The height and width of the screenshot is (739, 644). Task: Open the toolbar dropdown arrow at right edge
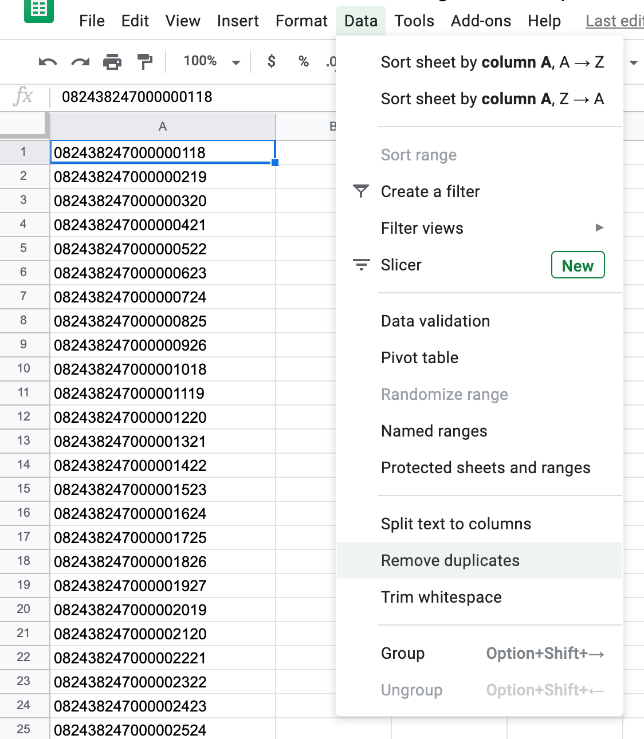pos(634,62)
